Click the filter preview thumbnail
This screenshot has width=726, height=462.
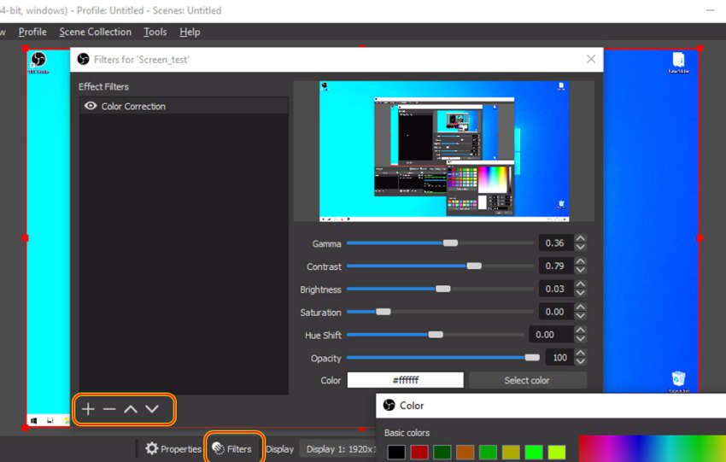click(x=444, y=151)
